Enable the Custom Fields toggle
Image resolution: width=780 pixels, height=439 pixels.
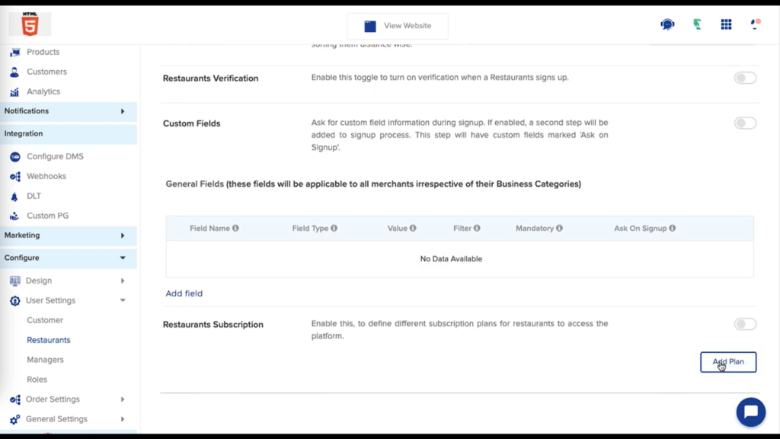[x=745, y=123]
